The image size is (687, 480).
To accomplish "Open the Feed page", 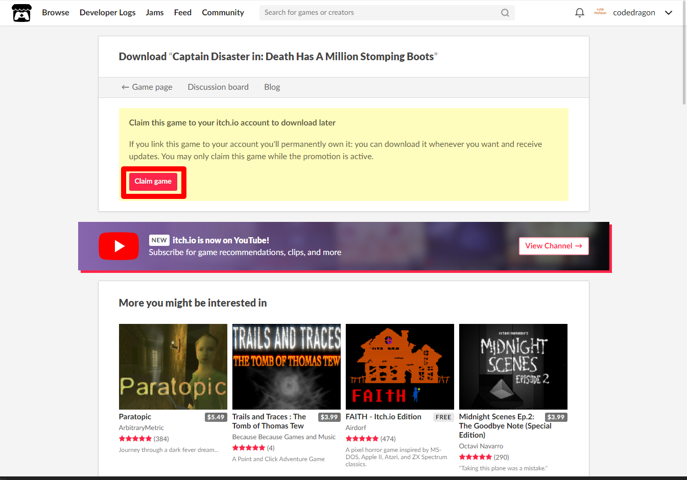I will [x=183, y=12].
